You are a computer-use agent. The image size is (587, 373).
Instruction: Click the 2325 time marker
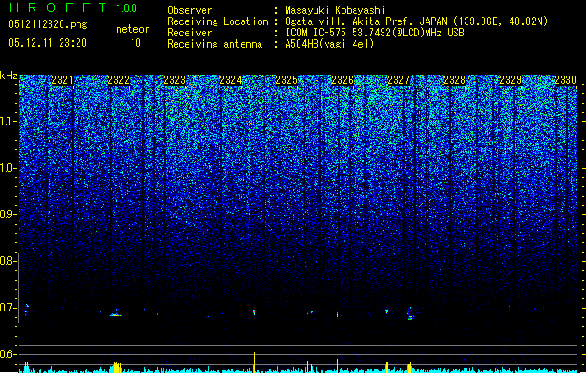pos(287,80)
